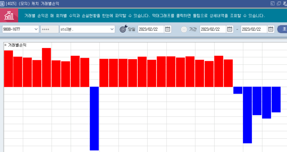Click the window number 1 icon
The width and height of the screenshot is (287, 152).
pyautogui.click(x=2, y=4)
